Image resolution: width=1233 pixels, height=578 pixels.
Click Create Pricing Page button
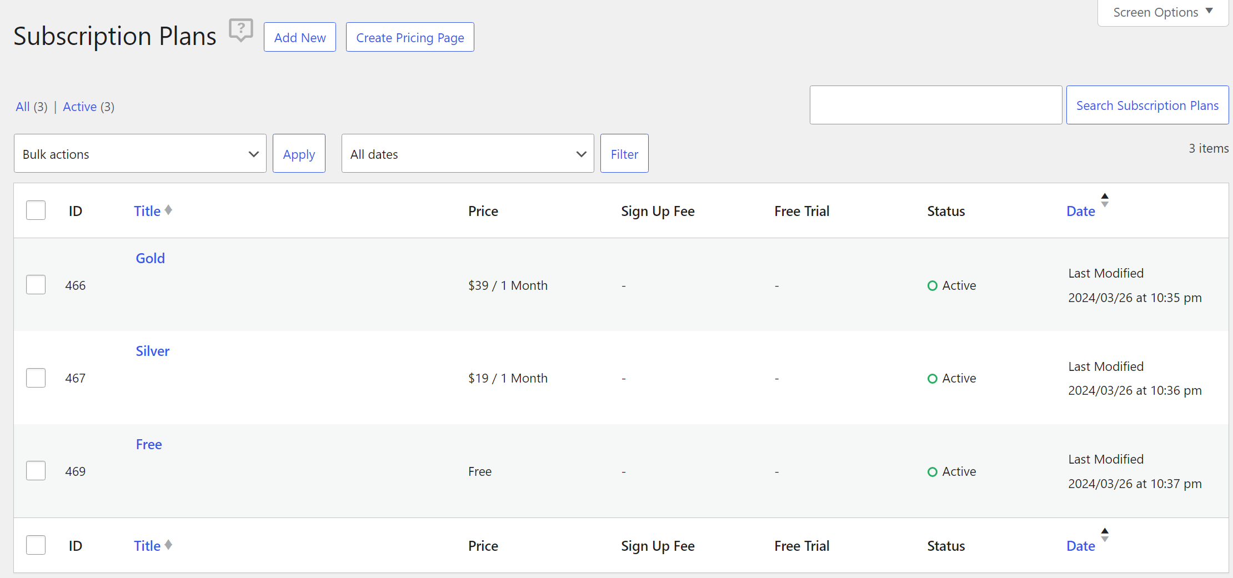pos(410,37)
